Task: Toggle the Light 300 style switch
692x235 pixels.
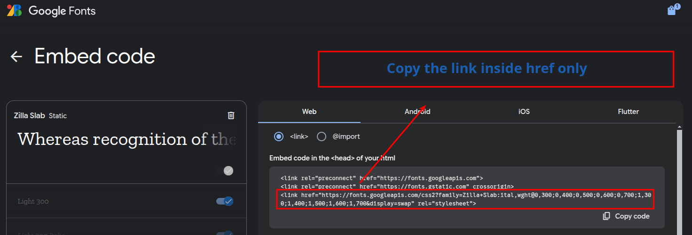Action: [225, 201]
